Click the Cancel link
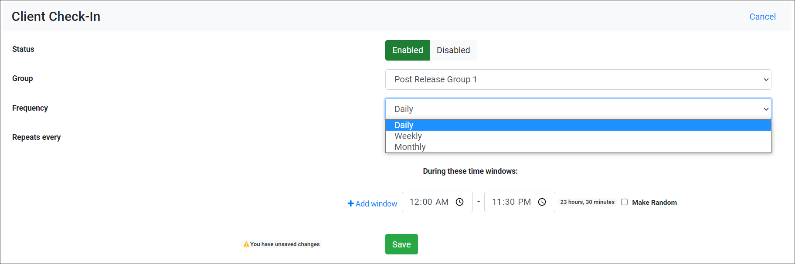Screen dimensions: 795x264 (x=762, y=17)
